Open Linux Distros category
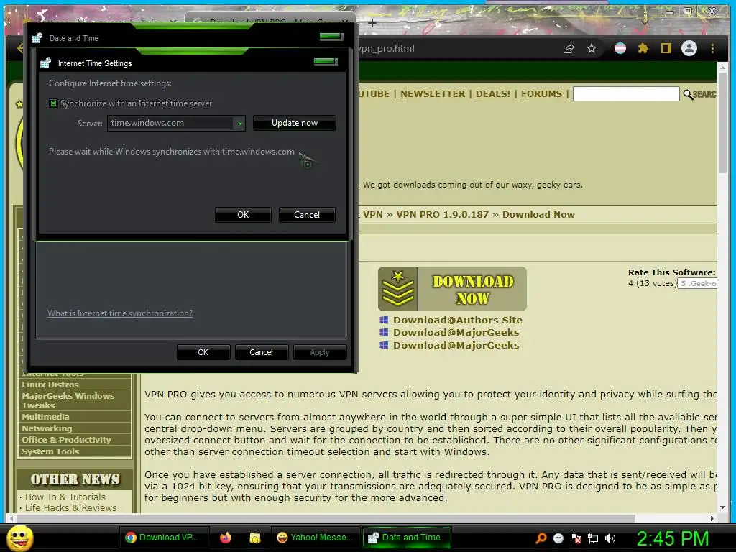 click(50, 385)
